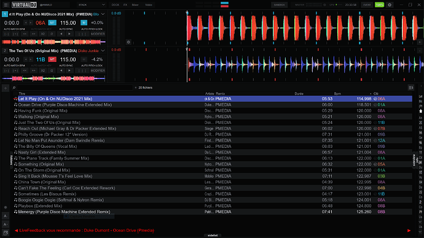Click deck 2 MODIFIER button
Image resolution: width=424 pixels, height=238 pixels.
[x=98, y=71]
